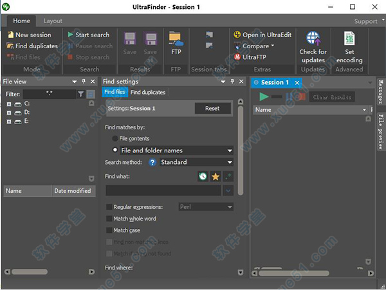The image size is (386, 290).
Task: Switch to the Layout ribbon tab
Action: tap(53, 21)
